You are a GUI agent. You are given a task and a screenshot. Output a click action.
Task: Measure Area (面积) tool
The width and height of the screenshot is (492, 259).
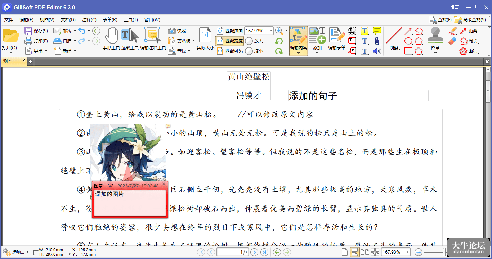(x=469, y=51)
